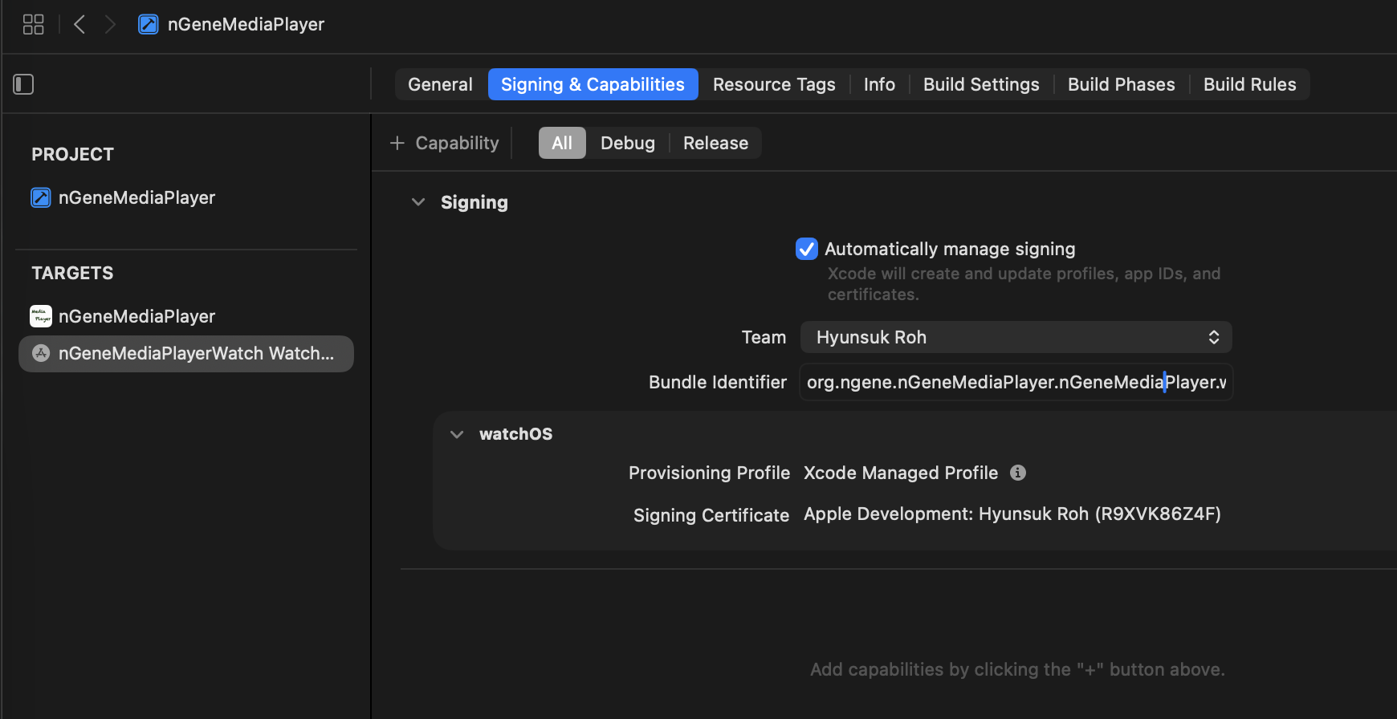The image size is (1397, 719).
Task: Click the Signing Certificate label
Action: [x=711, y=515]
